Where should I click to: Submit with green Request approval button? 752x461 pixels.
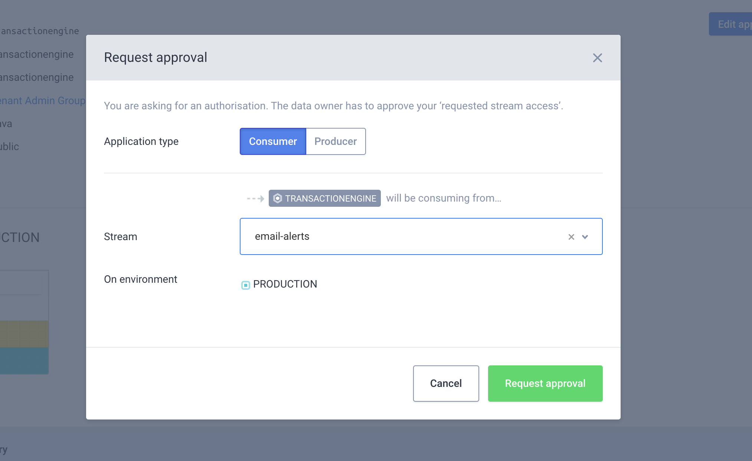545,383
